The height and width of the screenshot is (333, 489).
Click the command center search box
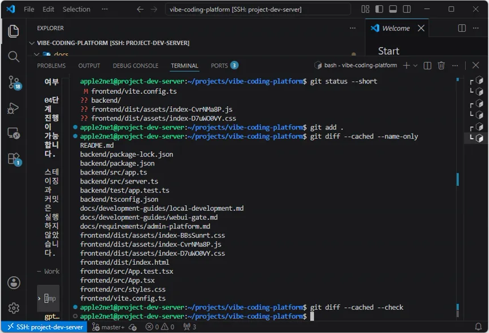tap(258, 9)
